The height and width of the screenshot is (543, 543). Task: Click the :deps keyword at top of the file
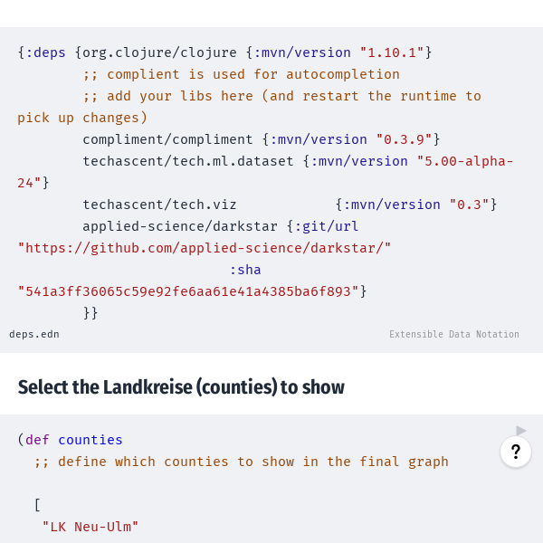coord(46,52)
